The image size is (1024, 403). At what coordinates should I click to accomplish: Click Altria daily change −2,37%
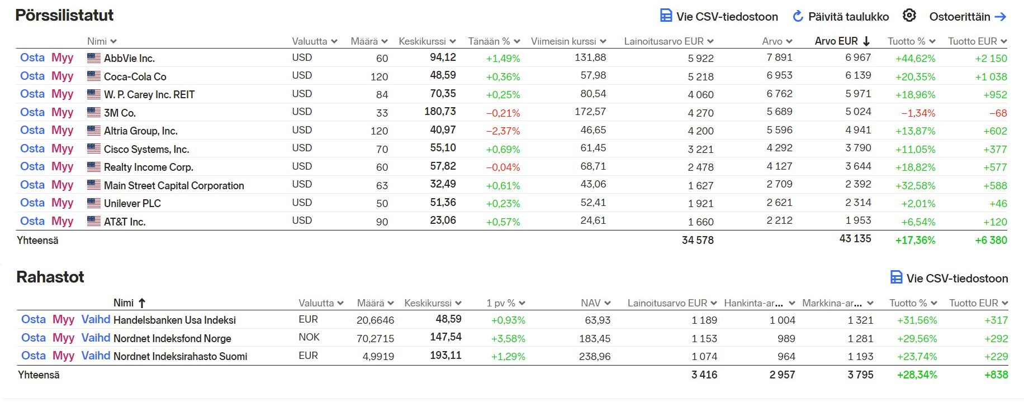502,131
